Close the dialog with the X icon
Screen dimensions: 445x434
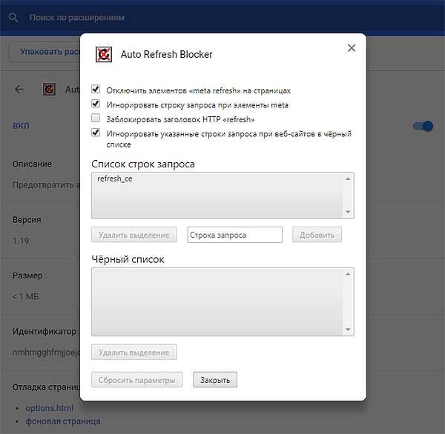click(352, 48)
